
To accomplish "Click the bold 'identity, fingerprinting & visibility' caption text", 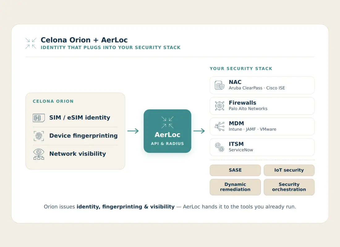I will tap(125, 207).
